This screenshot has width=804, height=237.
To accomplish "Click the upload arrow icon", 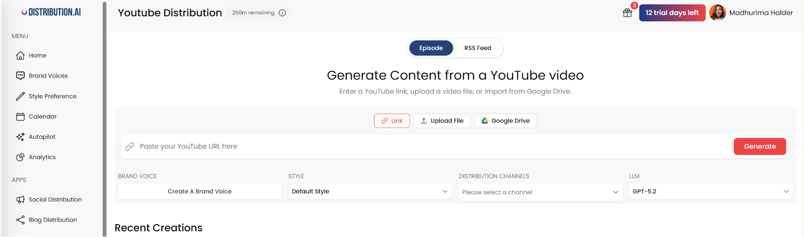I will (424, 121).
